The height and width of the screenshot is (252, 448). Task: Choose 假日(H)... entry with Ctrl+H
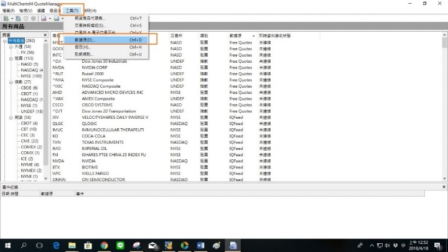(x=106, y=47)
